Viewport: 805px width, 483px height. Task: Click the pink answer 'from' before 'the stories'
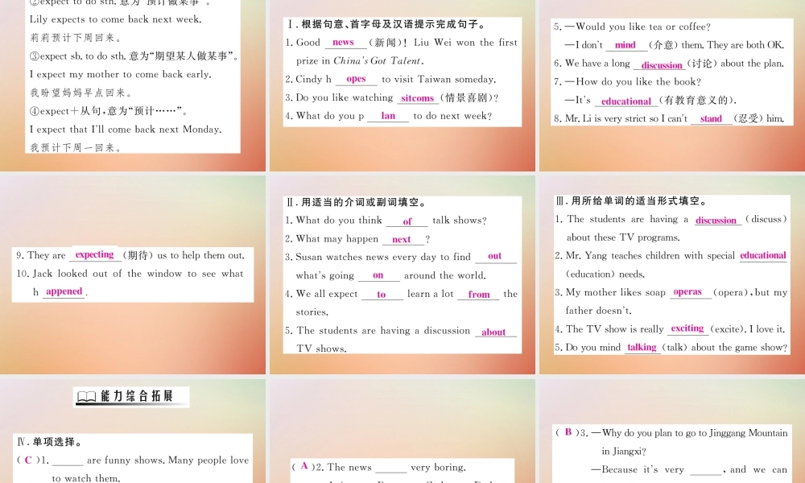coord(479,295)
